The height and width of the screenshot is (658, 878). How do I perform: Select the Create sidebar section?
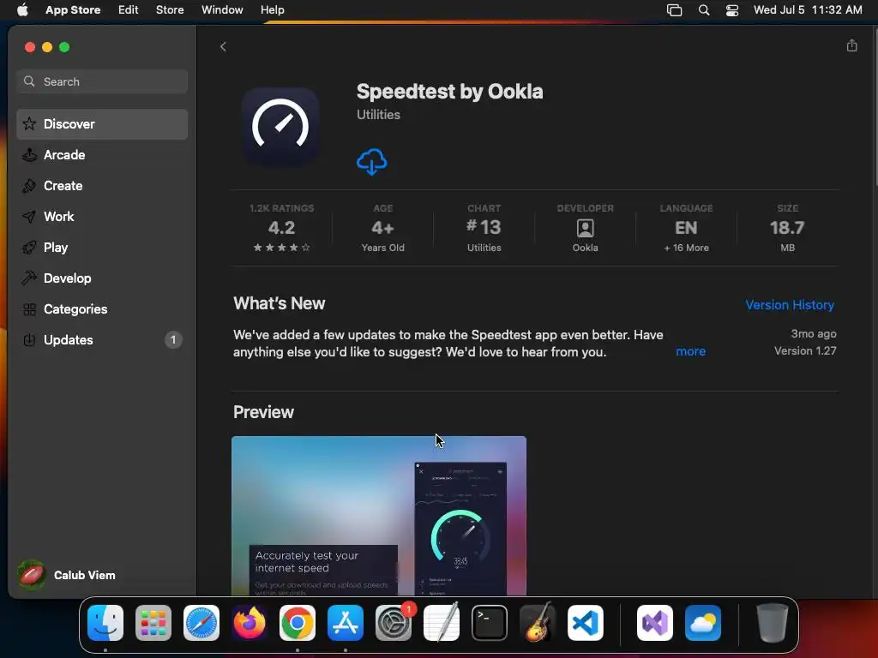click(102, 186)
